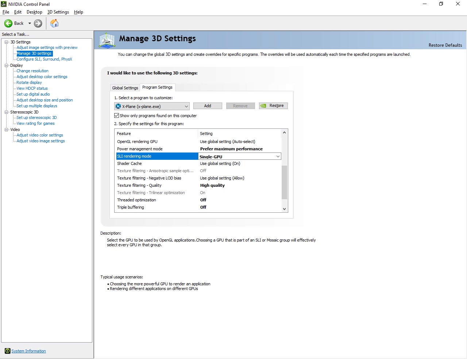Screen dimensions: 467x359
Task: Select Manage 3D settings in tree
Action: pyautogui.click(x=34, y=53)
